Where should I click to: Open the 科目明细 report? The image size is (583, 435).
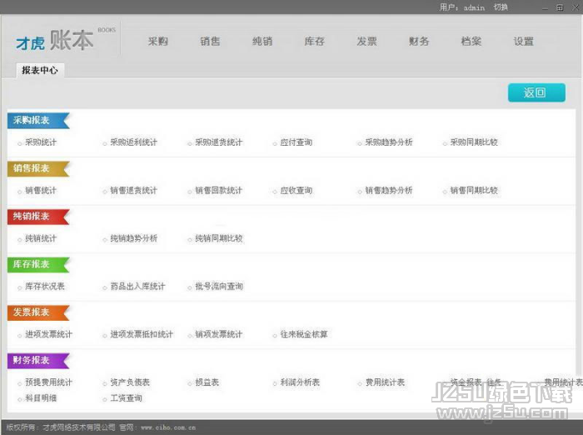[41, 398]
